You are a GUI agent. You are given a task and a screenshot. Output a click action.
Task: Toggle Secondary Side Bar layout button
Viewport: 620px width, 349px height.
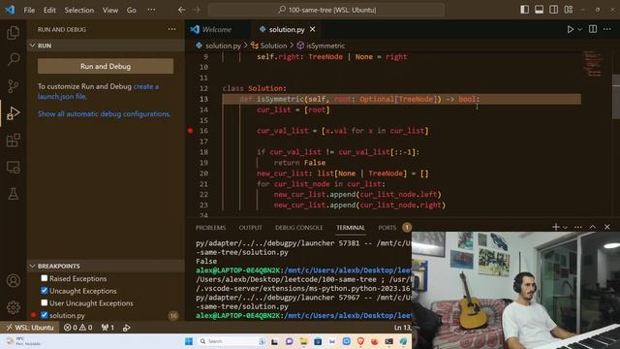coord(553,10)
